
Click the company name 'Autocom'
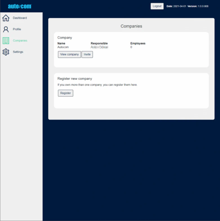(x=63, y=47)
